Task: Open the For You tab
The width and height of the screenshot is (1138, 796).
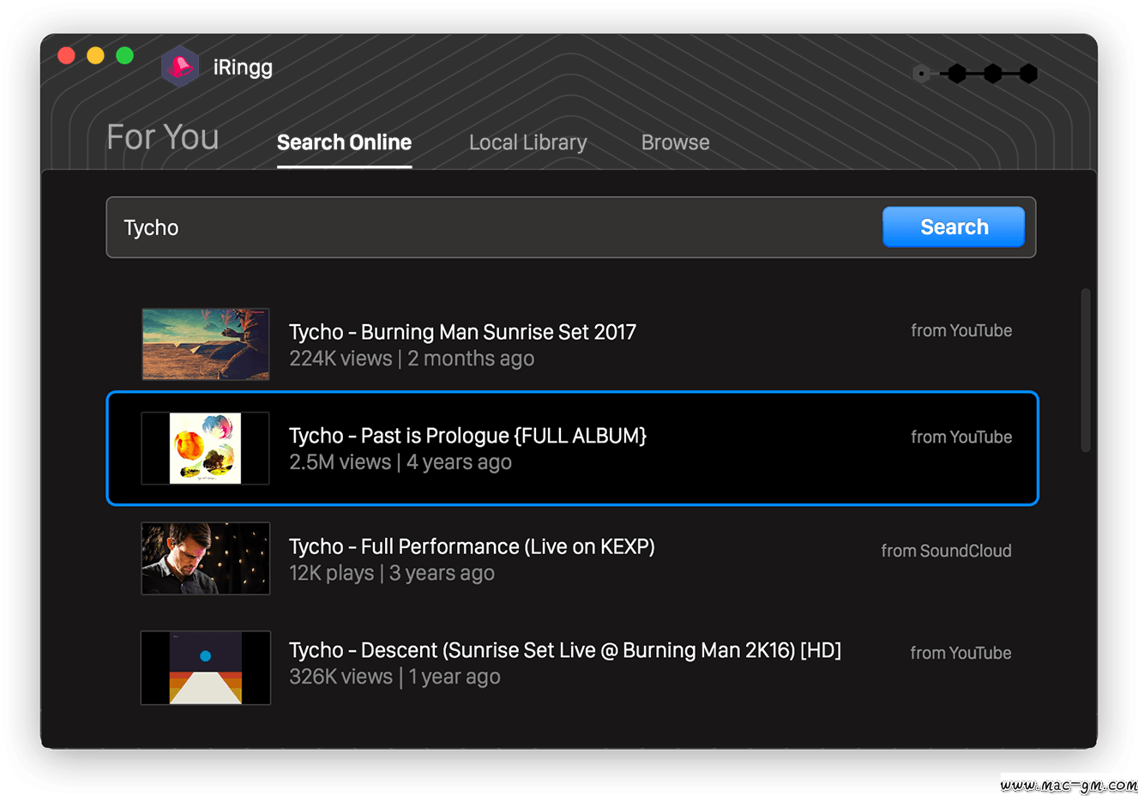Action: 163,137
